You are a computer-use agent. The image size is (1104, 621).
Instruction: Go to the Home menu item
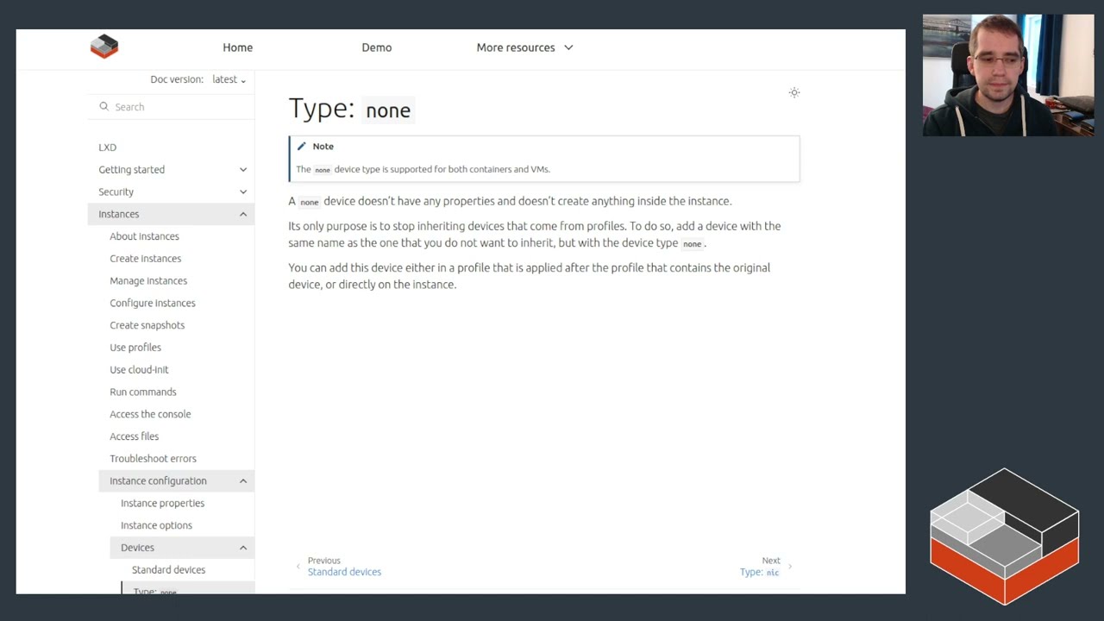coord(237,47)
